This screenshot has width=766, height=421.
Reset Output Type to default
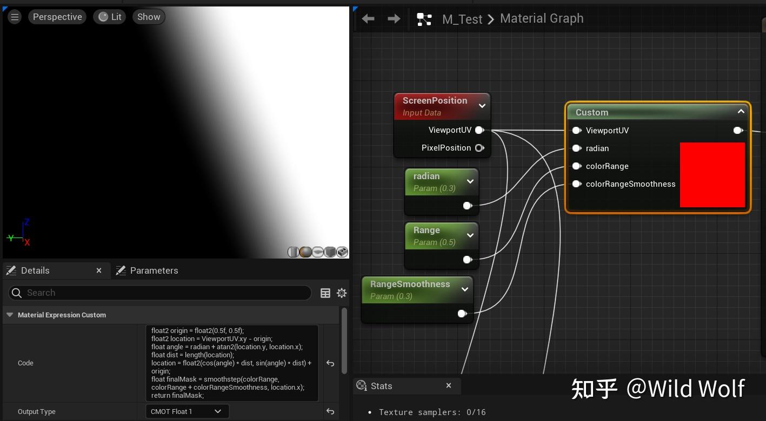(330, 411)
